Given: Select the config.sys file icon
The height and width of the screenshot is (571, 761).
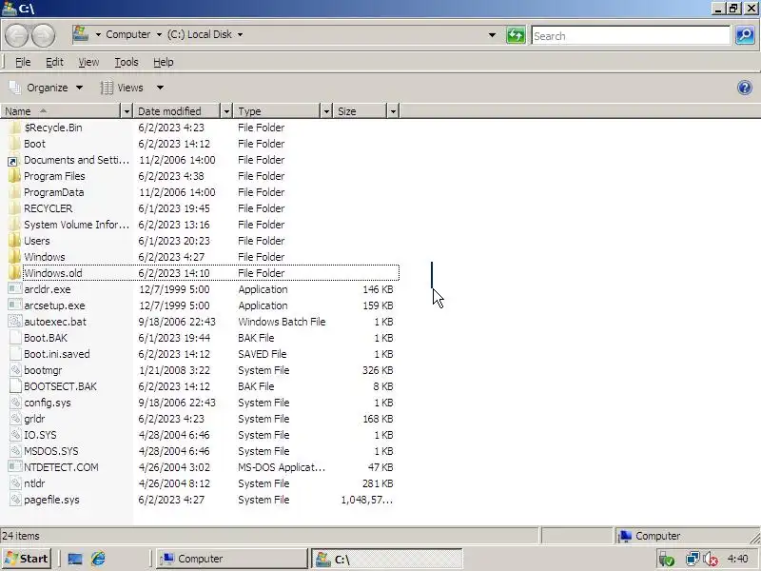Looking at the screenshot, I should click(14, 402).
